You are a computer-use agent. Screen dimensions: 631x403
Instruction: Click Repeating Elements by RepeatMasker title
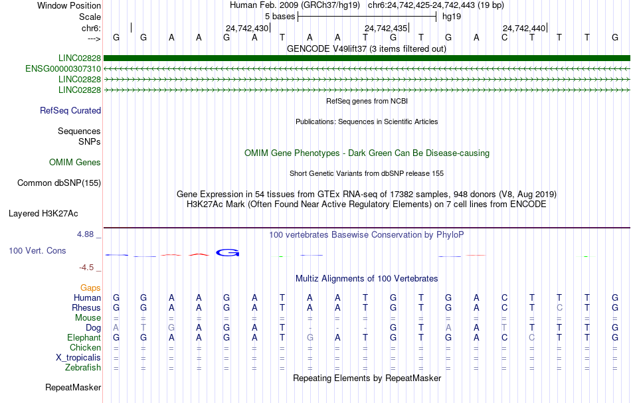tap(367, 378)
